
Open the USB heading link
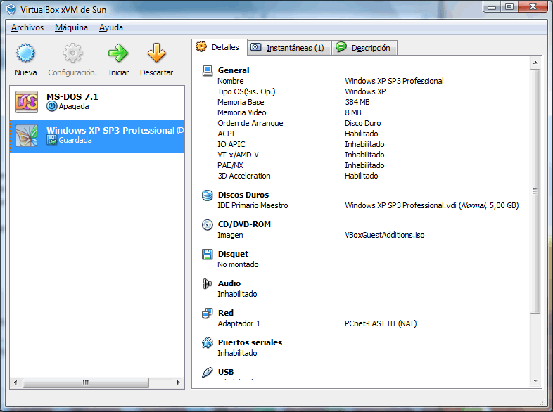coord(226,372)
